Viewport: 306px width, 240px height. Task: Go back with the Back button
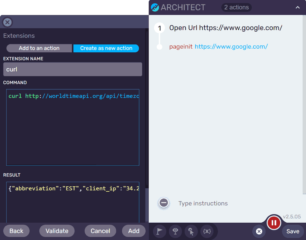click(x=16, y=231)
